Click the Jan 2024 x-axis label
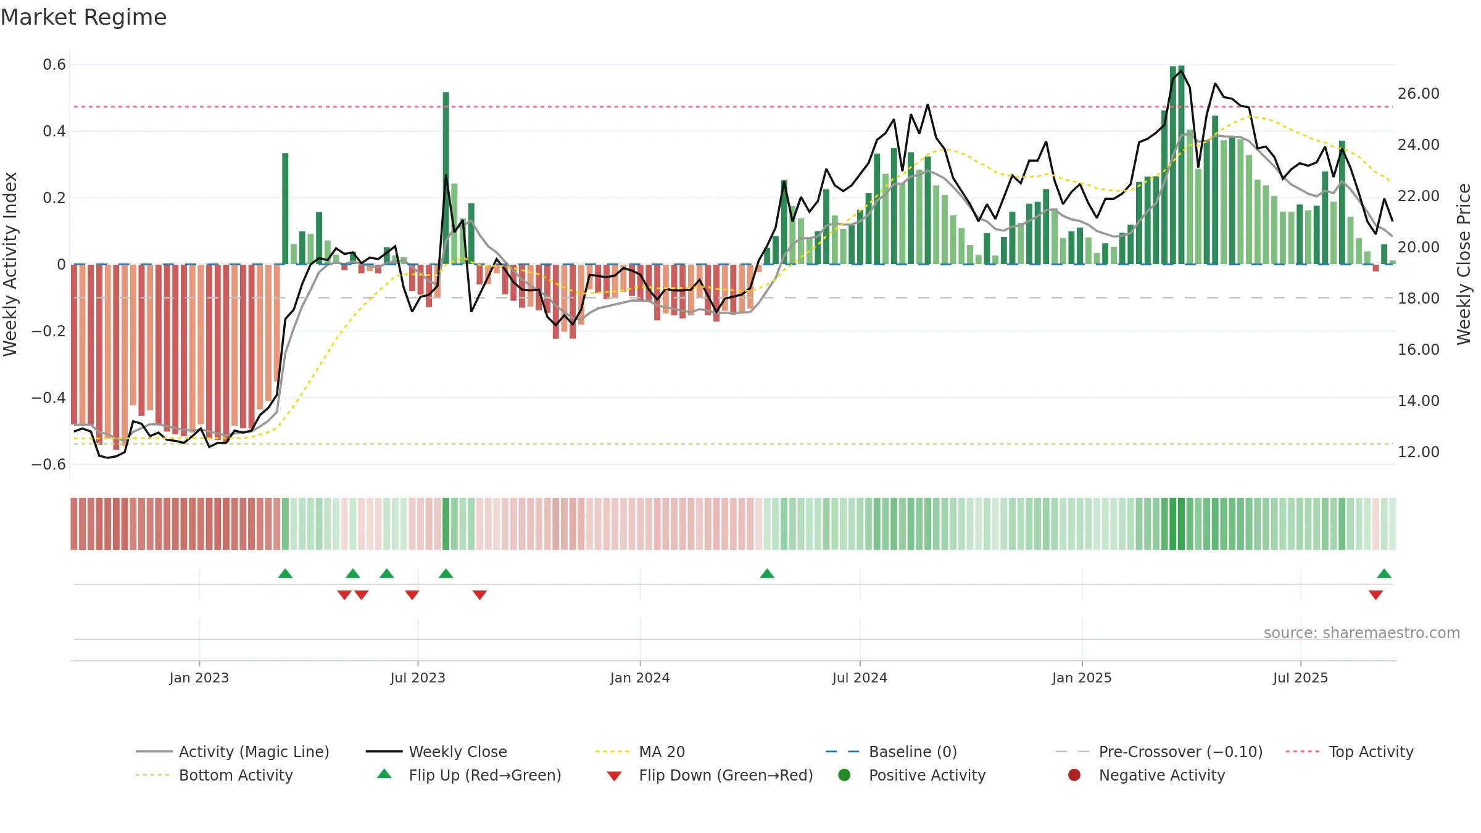 pyautogui.click(x=640, y=678)
